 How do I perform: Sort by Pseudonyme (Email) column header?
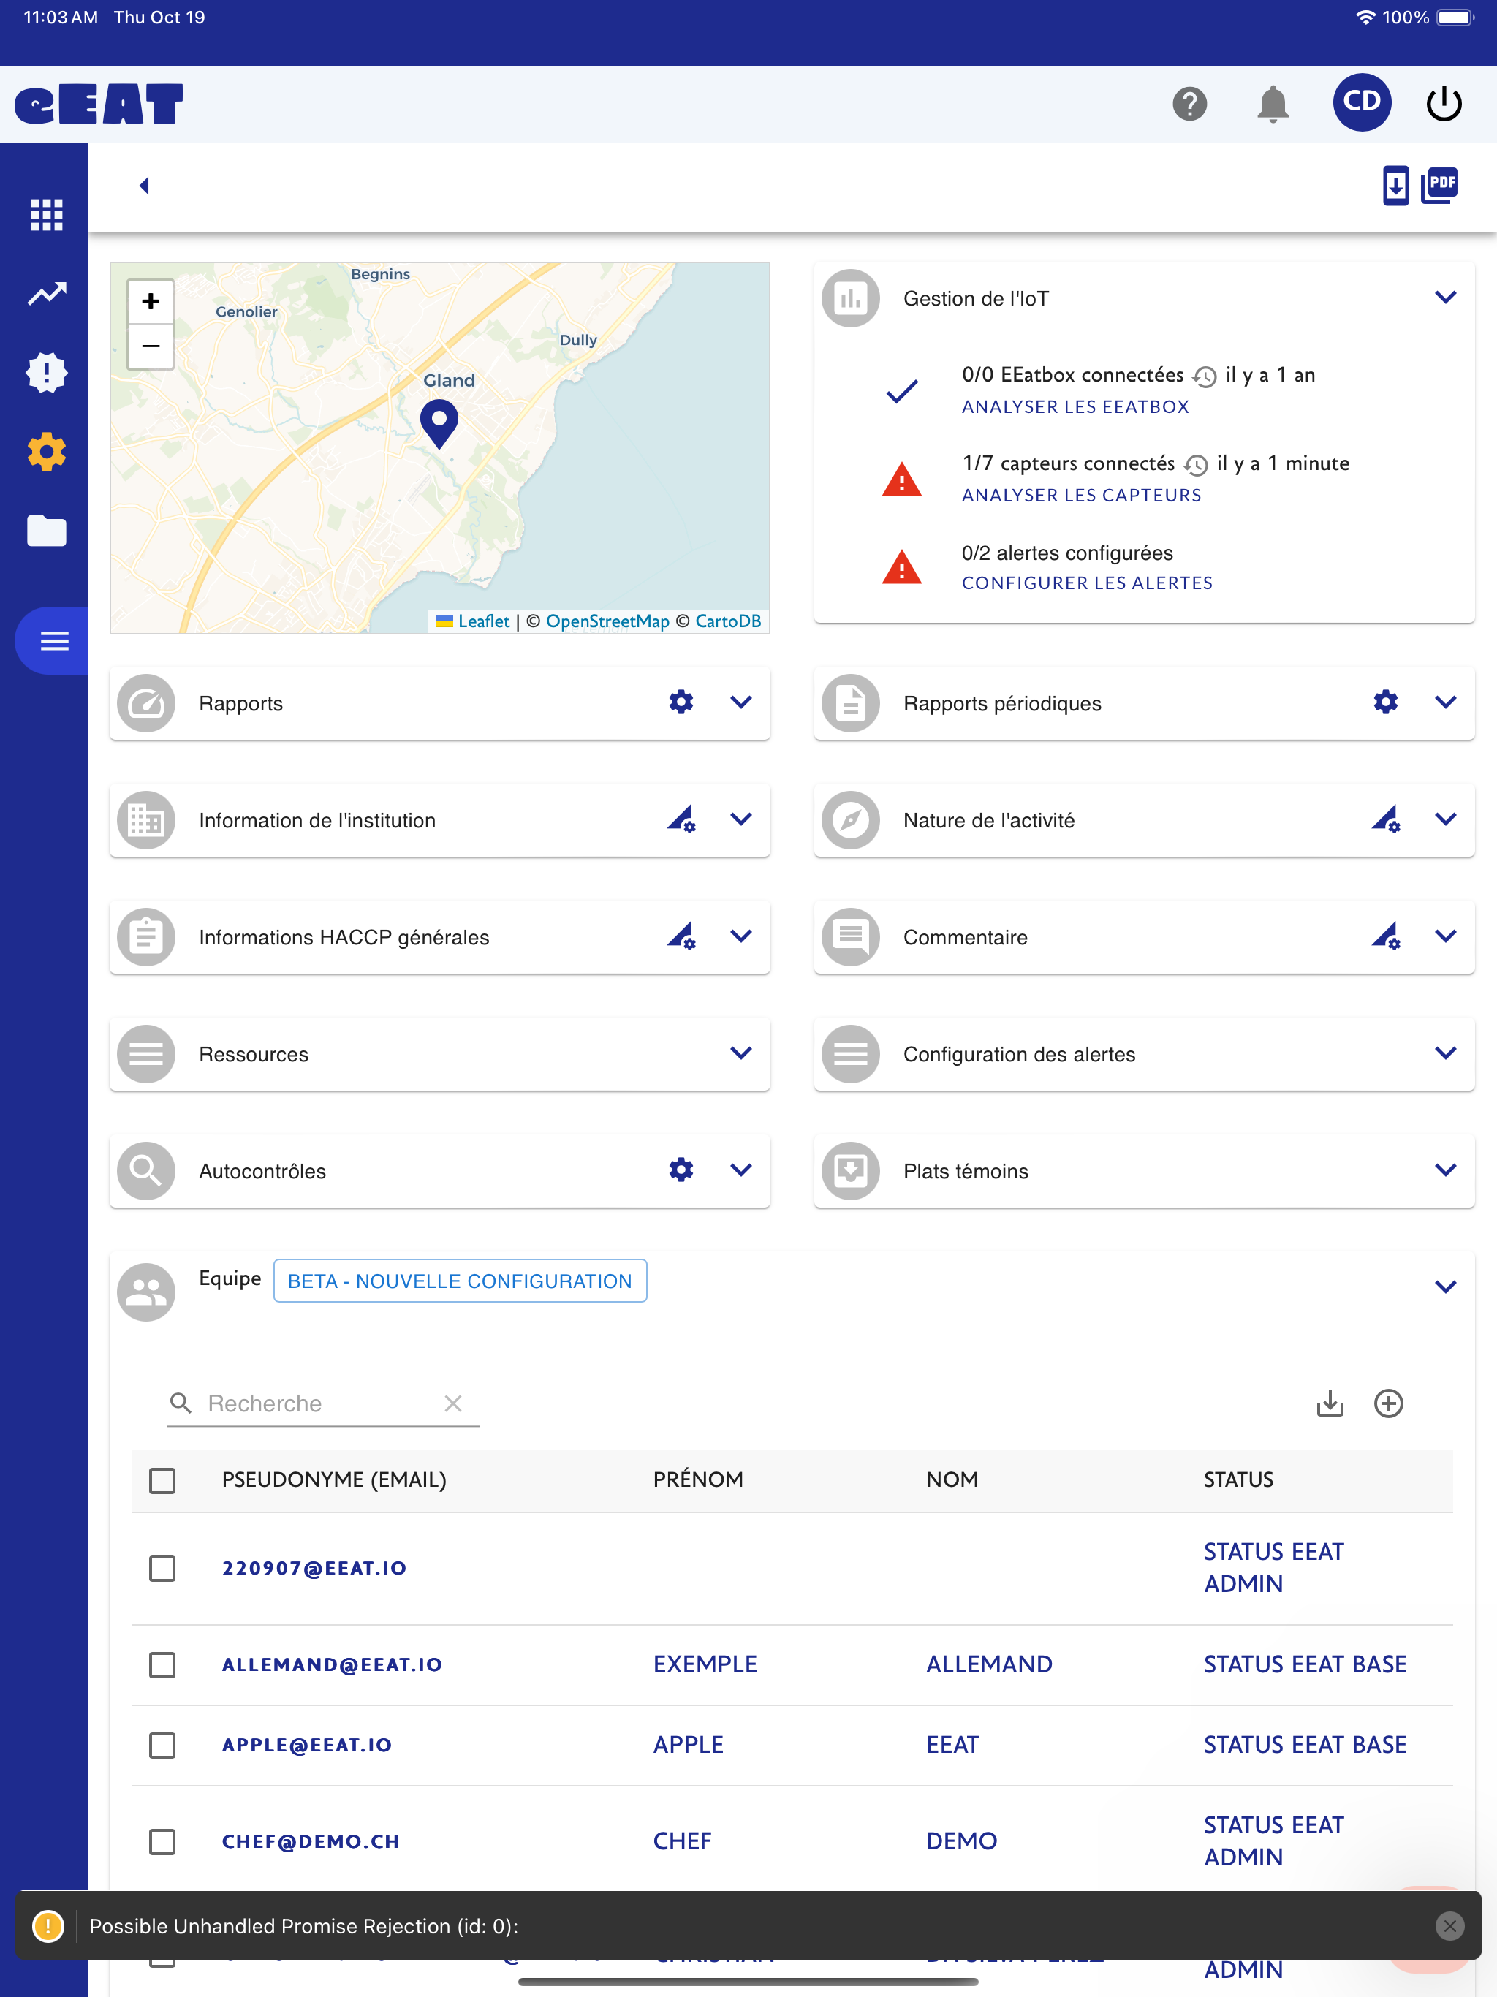coord(333,1479)
